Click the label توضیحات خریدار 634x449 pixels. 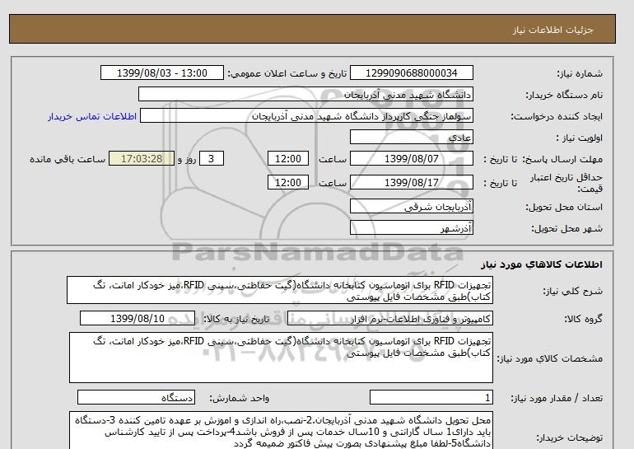tap(569, 437)
